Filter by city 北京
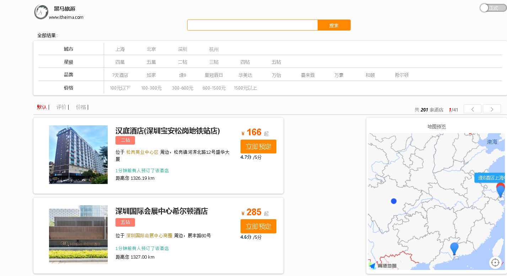This screenshot has height=276, width=507. pos(151,49)
